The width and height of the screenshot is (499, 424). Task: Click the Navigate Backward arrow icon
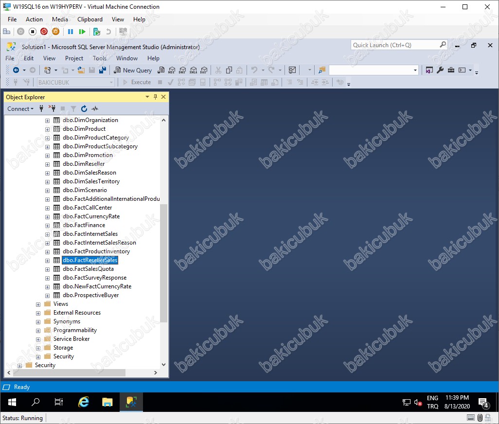click(x=16, y=71)
